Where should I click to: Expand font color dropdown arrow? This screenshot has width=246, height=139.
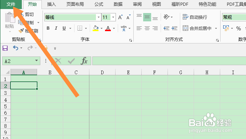pos(114,28)
